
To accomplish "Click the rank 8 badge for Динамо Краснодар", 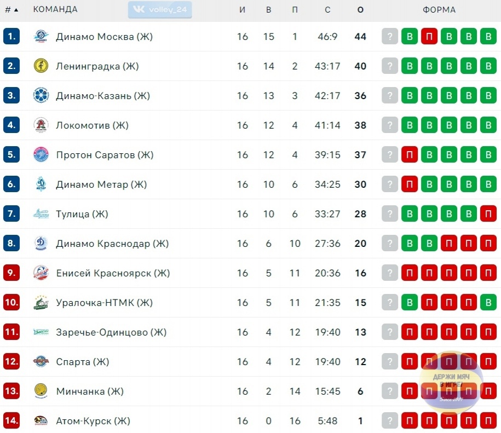I will pos(11,243).
